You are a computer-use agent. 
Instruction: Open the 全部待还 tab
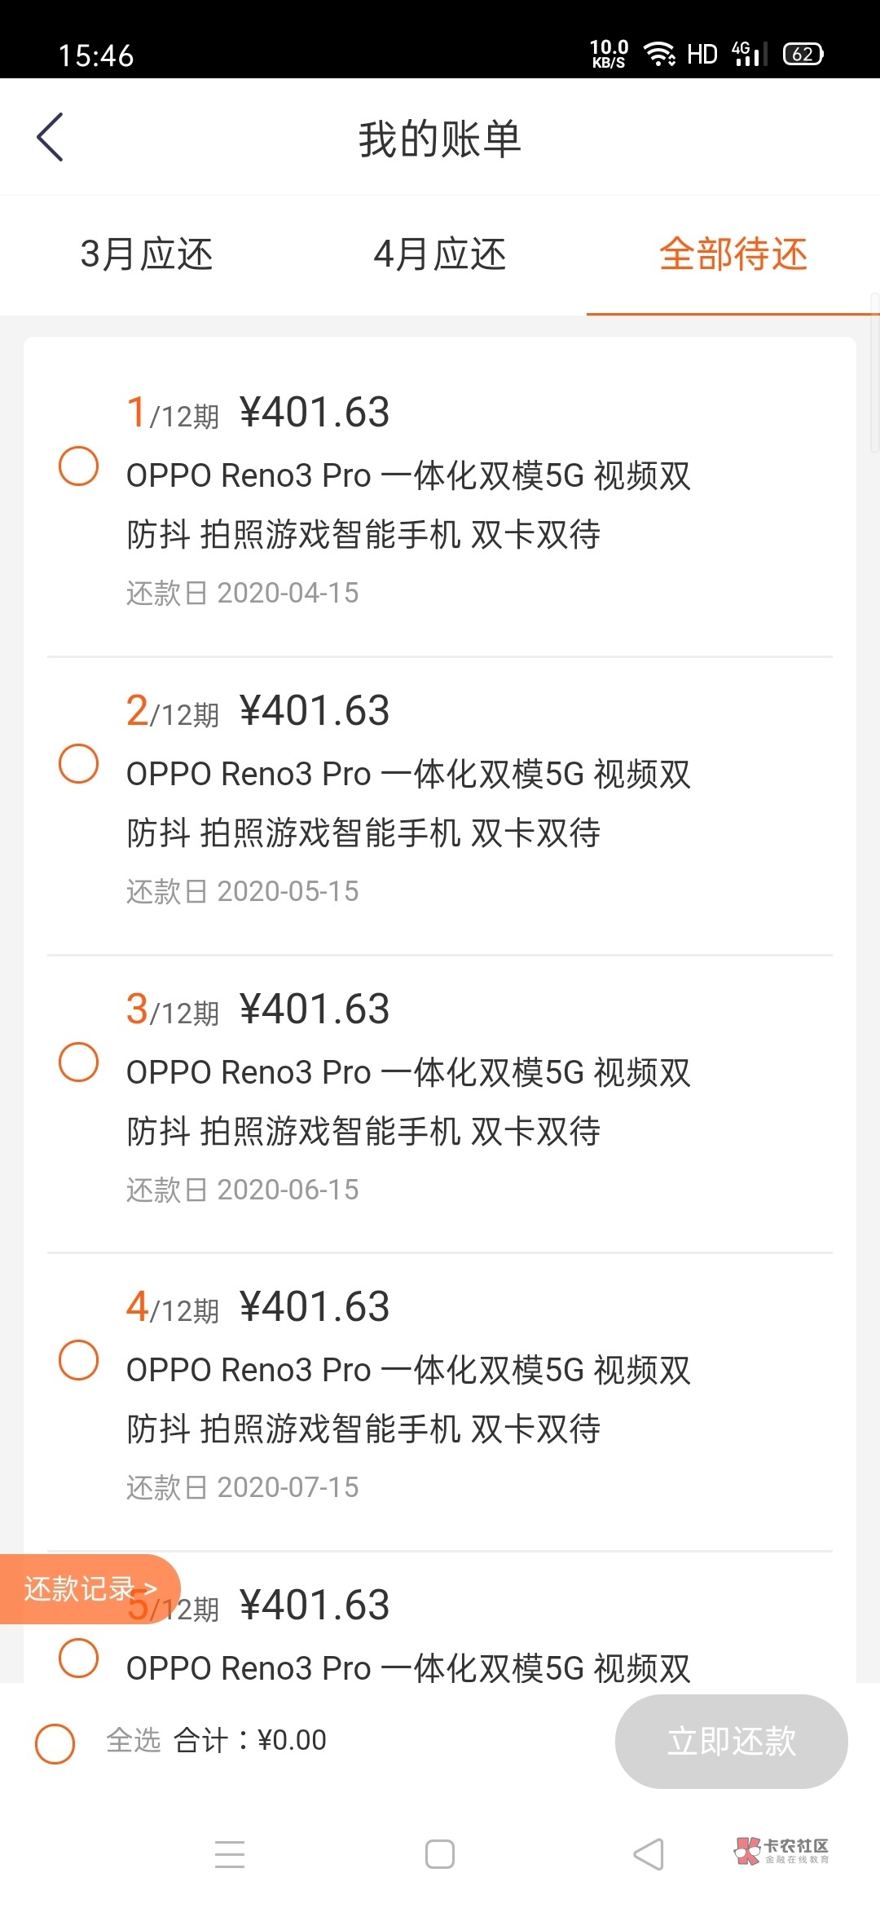click(x=733, y=254)
